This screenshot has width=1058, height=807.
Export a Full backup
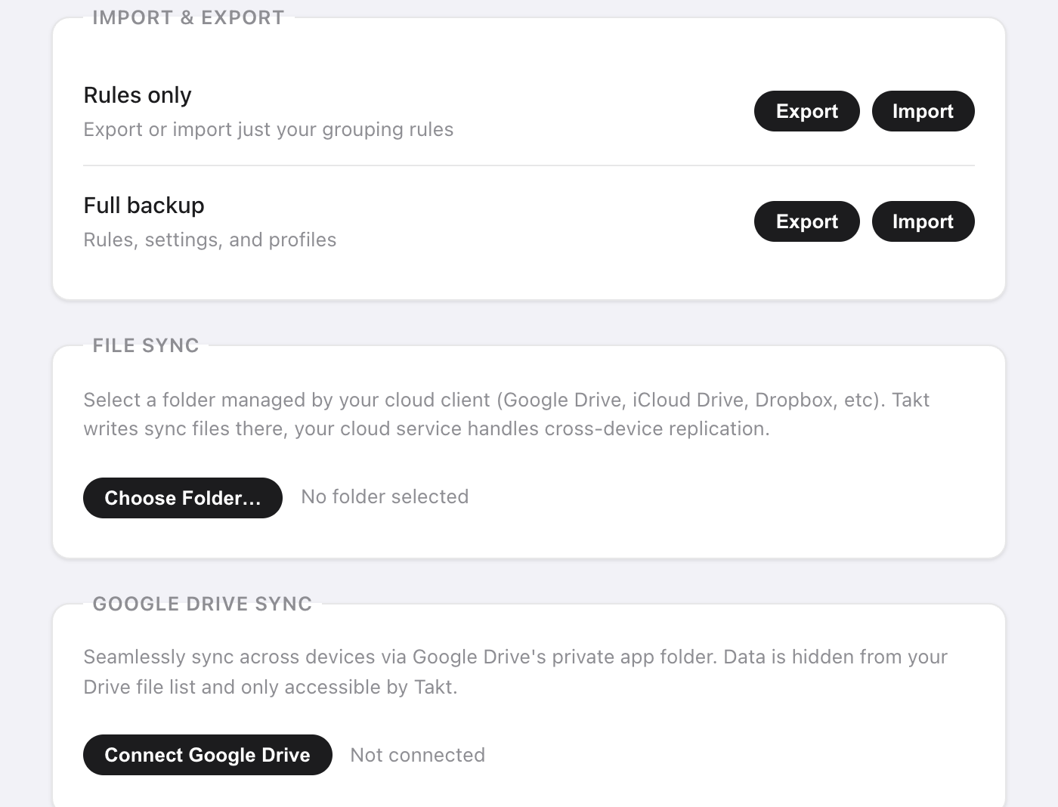(806, 221)
